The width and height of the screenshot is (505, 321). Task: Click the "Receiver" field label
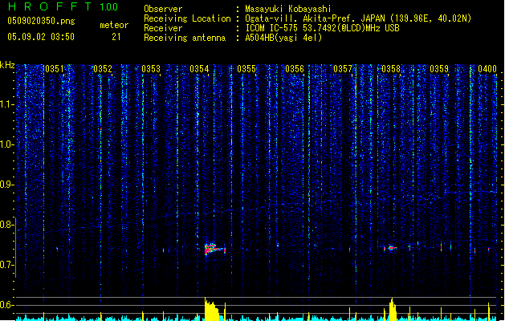pyautogui.click(x=163, y=28)
